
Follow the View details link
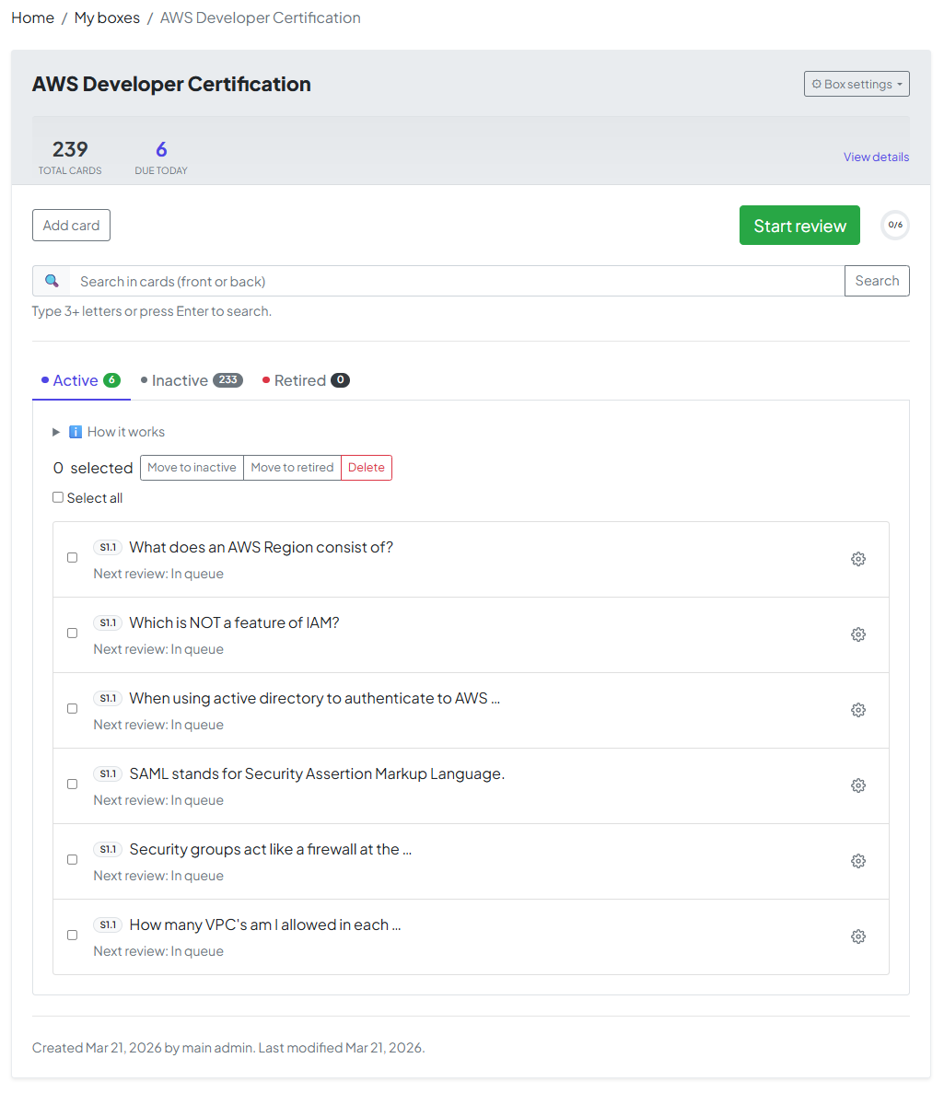[876, 157]
